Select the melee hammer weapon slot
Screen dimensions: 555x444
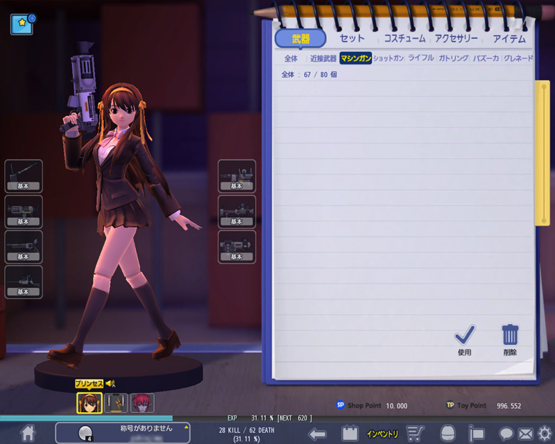pyautogui.click(x=24, y=176)
